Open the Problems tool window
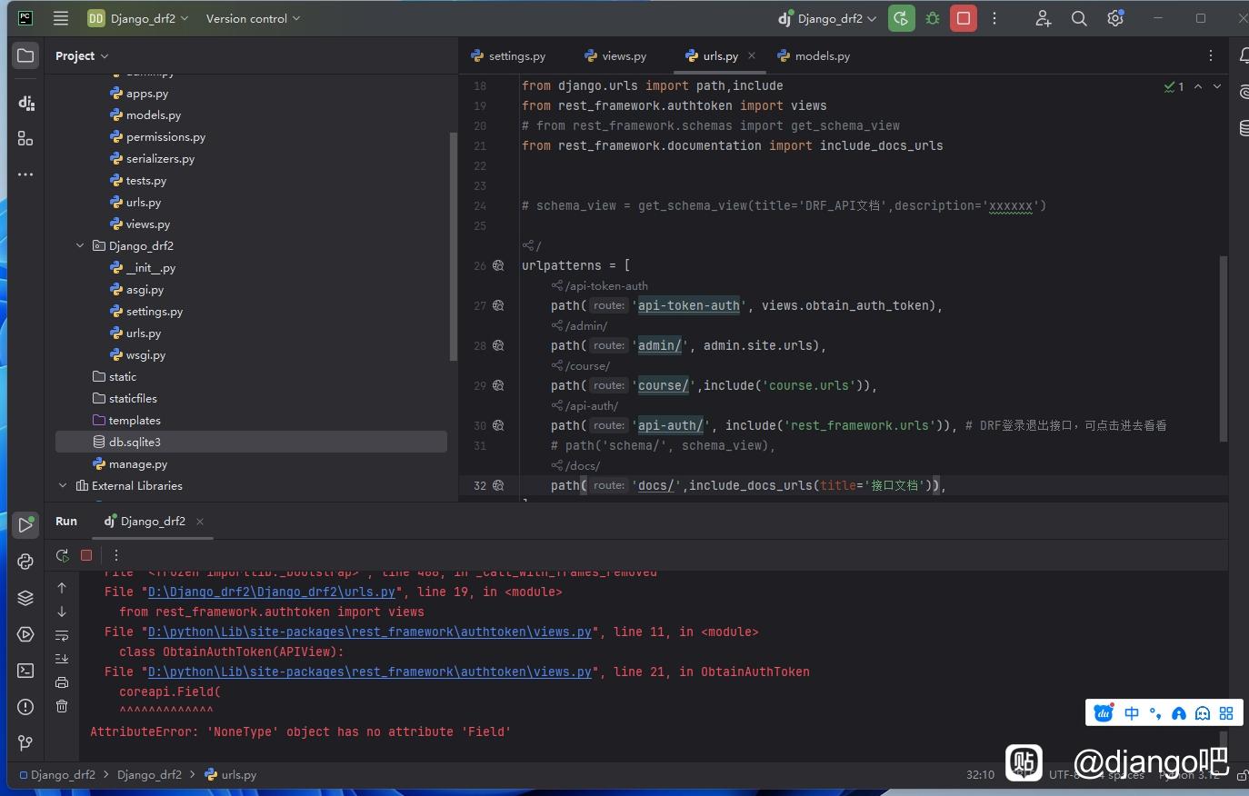This screenshot has height=796, width=1249. pos(25,707)
